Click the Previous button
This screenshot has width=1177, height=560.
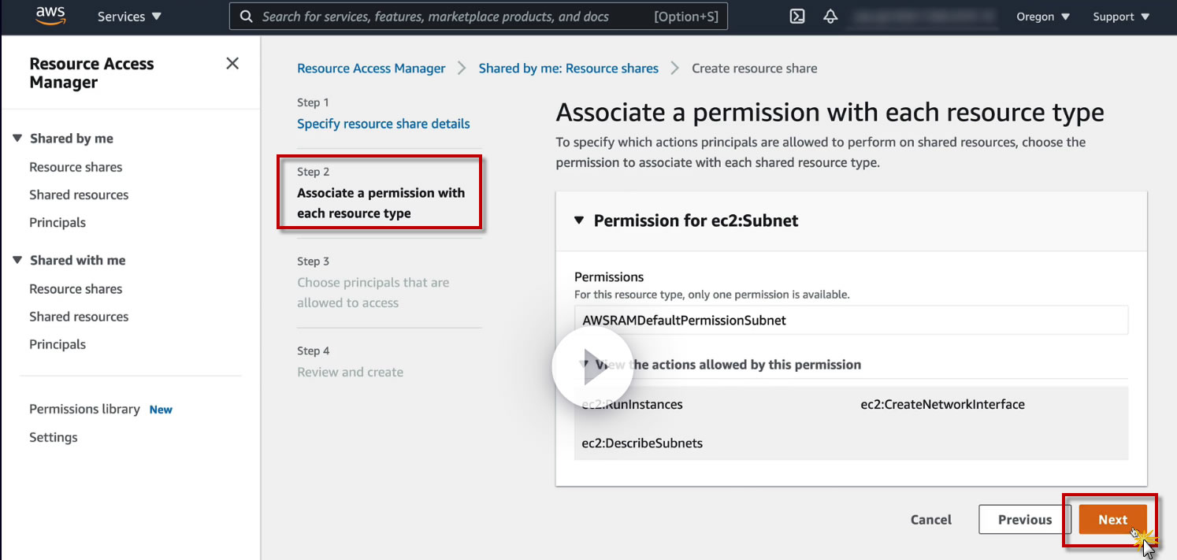point(1024,520)
